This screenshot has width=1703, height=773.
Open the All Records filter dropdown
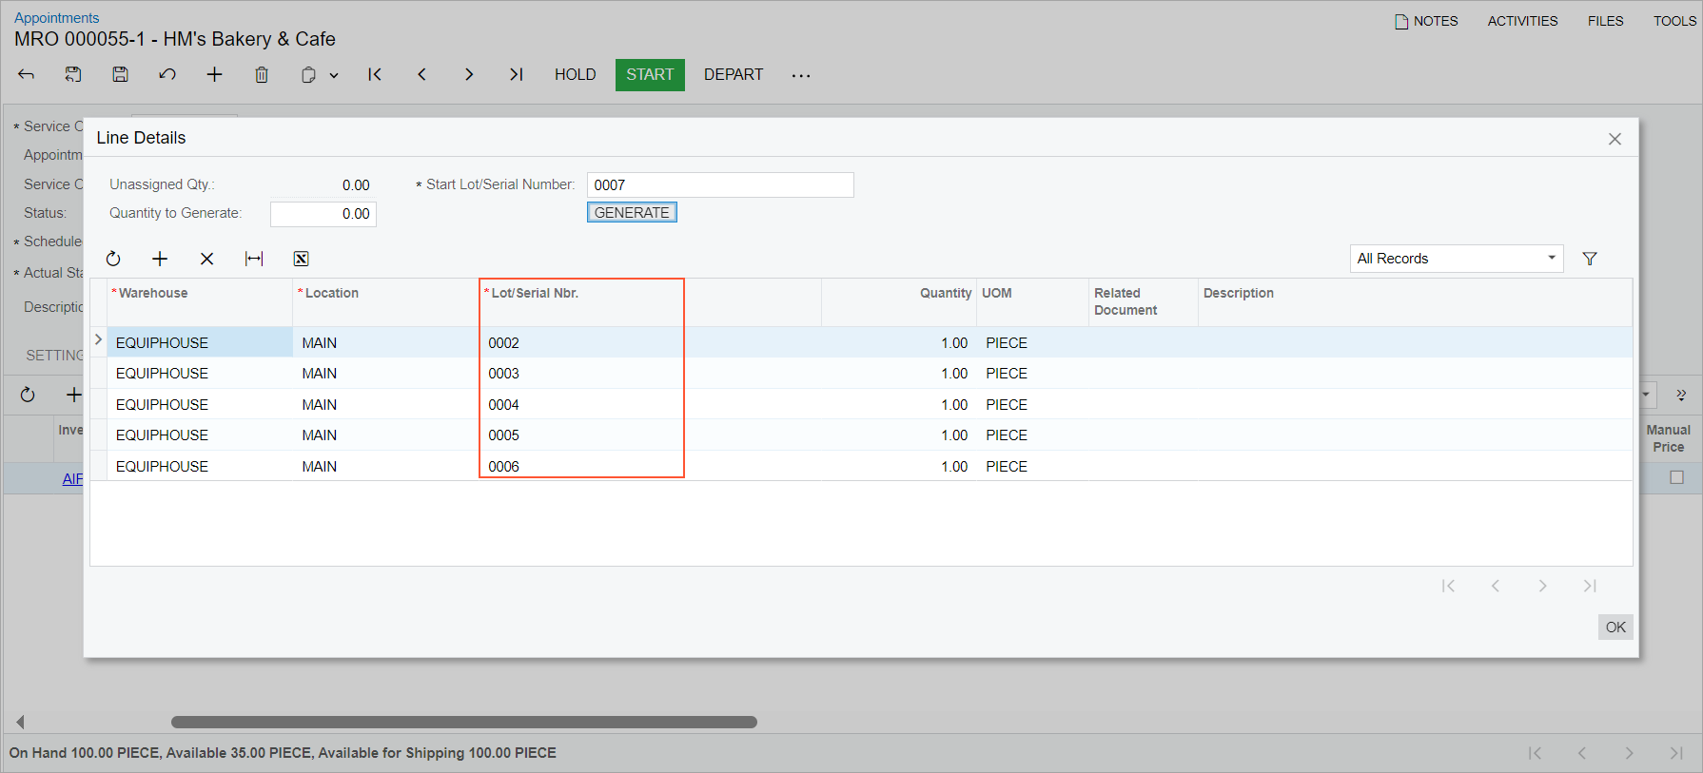[1456, 259]
